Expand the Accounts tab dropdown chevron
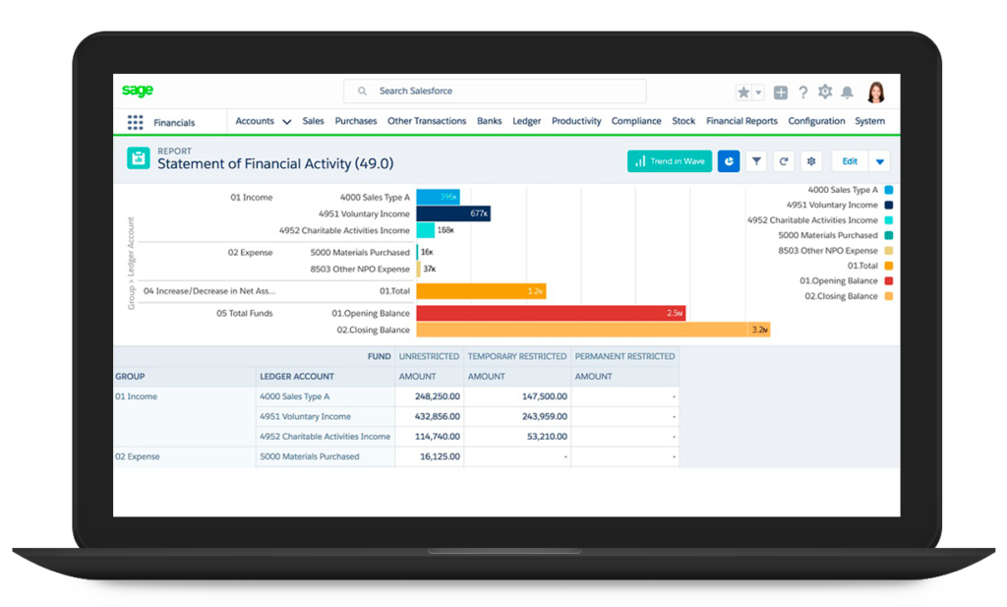 (x=287, y=122)
